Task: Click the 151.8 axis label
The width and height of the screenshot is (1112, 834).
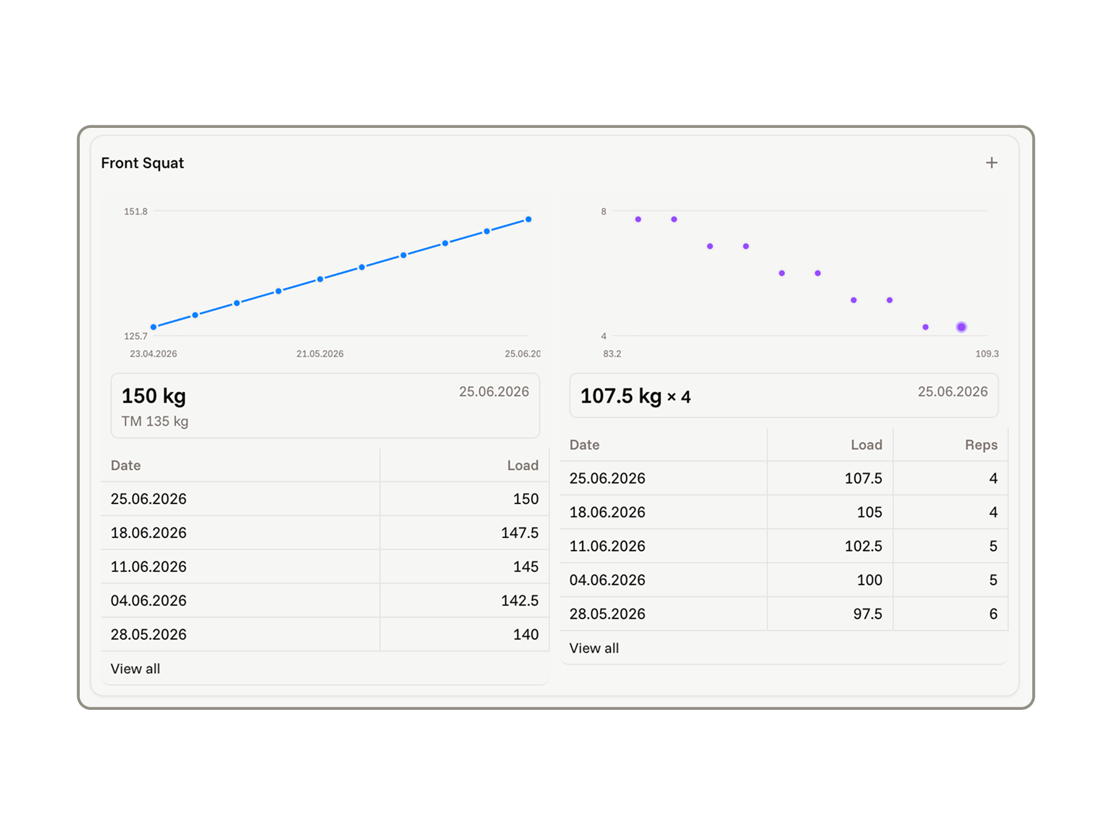Action: pos(136,211)
